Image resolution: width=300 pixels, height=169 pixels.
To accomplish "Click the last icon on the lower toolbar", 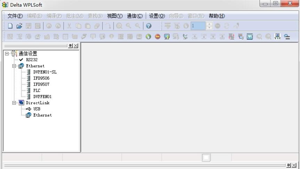I will [287, 37].
